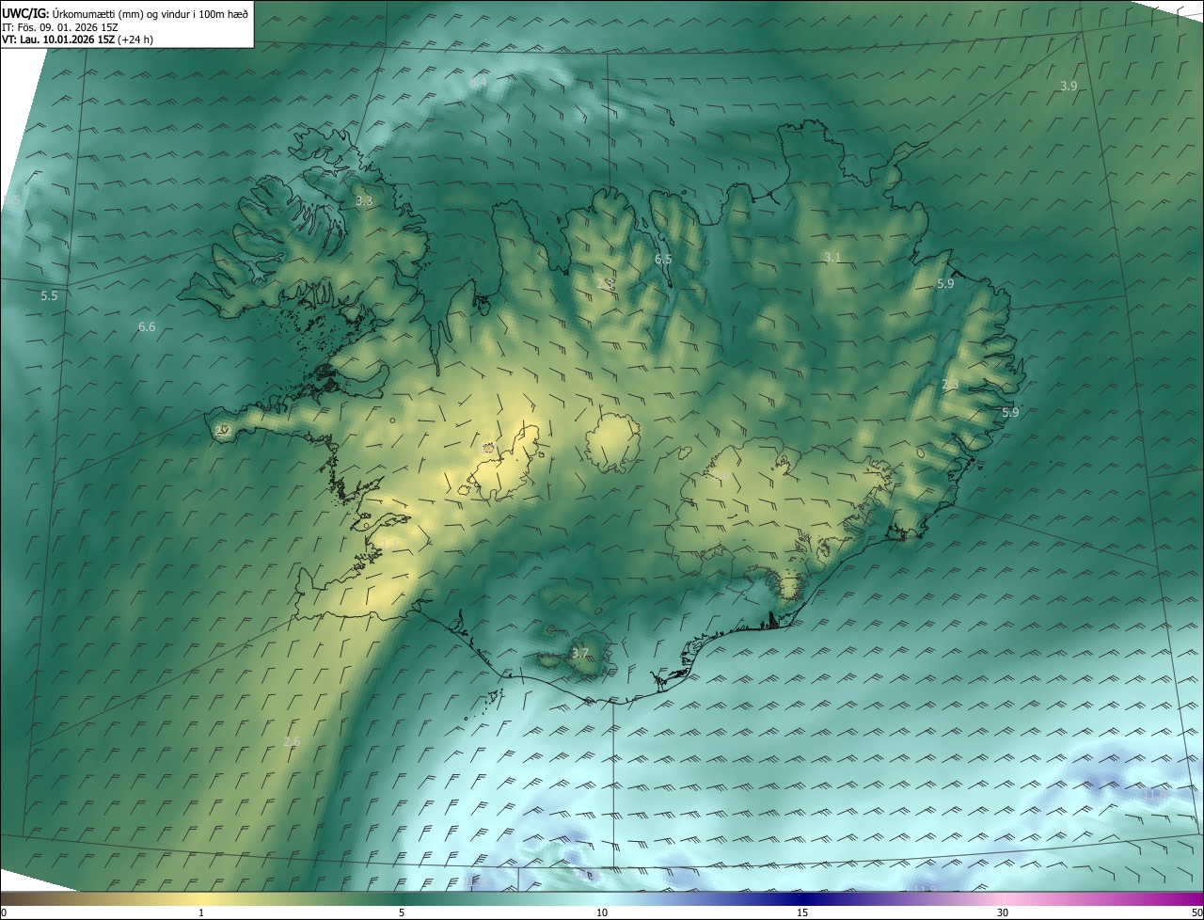Click the 2.6 value label
This screenshot has width=1204, height=920.
tap(292, 741)
